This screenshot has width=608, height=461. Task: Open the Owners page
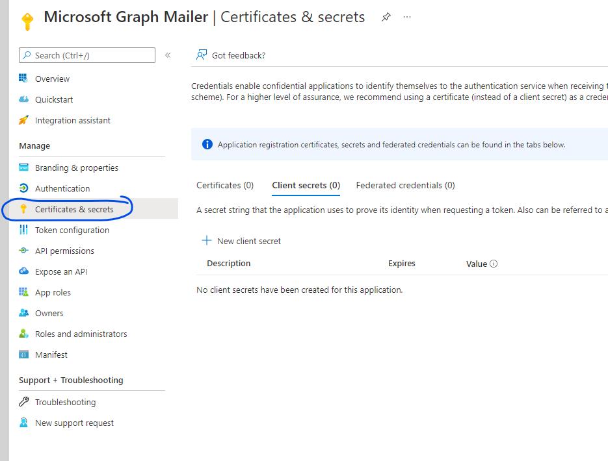pos(49,313)
